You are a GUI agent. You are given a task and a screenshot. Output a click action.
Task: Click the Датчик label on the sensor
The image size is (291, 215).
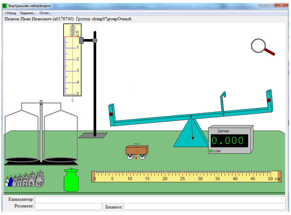[223, 131]
